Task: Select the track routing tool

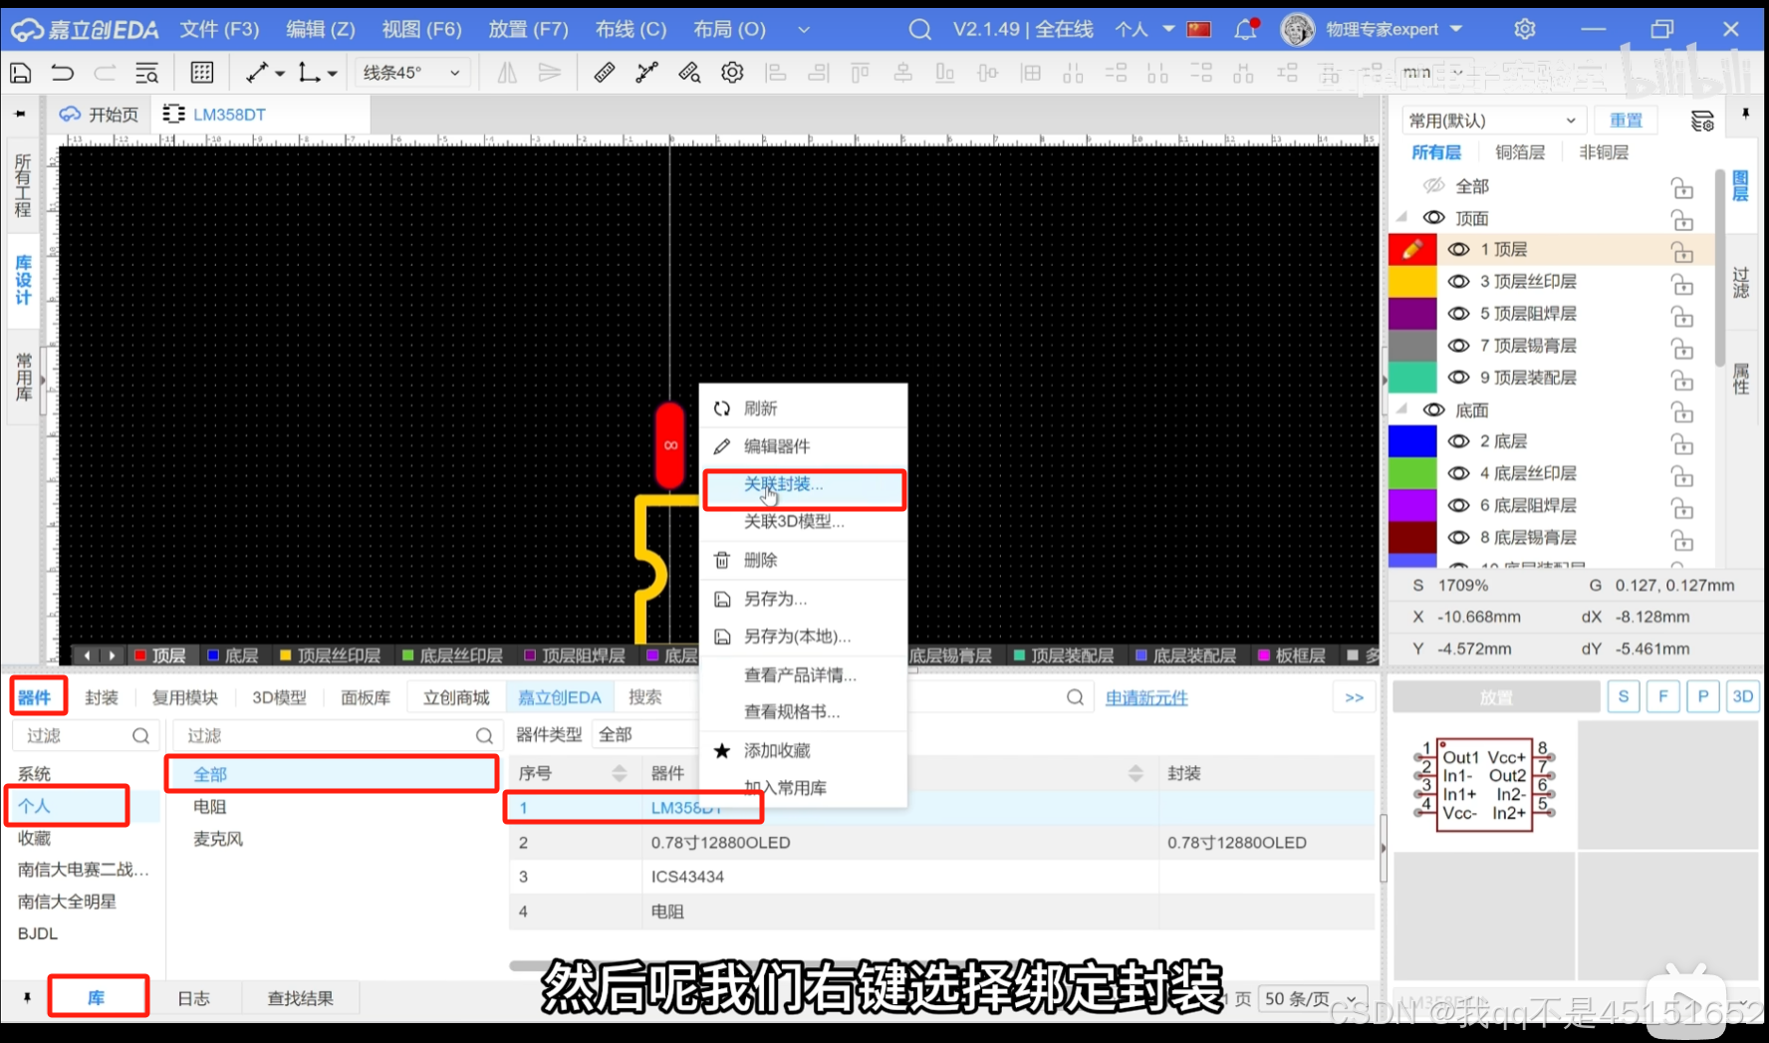Action: [257, 73]
